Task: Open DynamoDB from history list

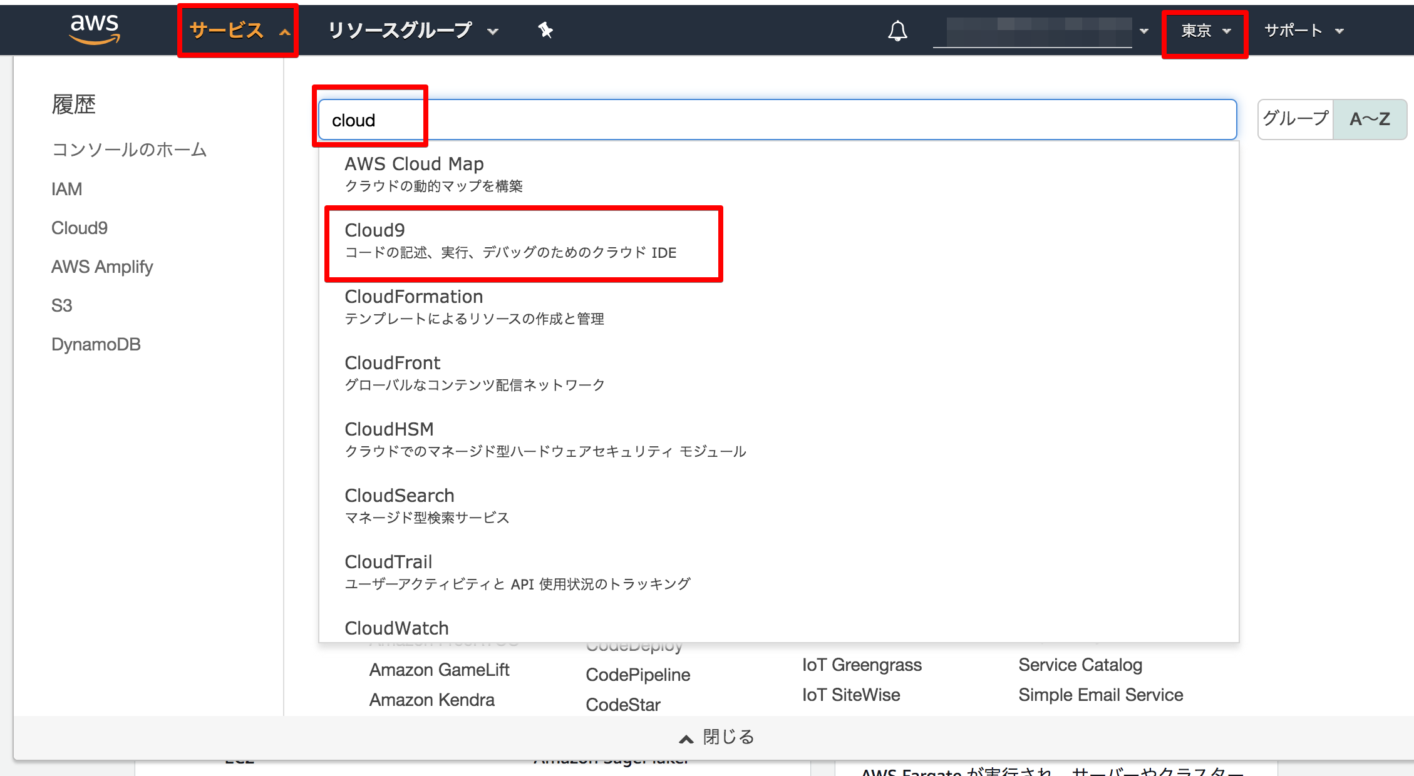Action: point(96,344)
